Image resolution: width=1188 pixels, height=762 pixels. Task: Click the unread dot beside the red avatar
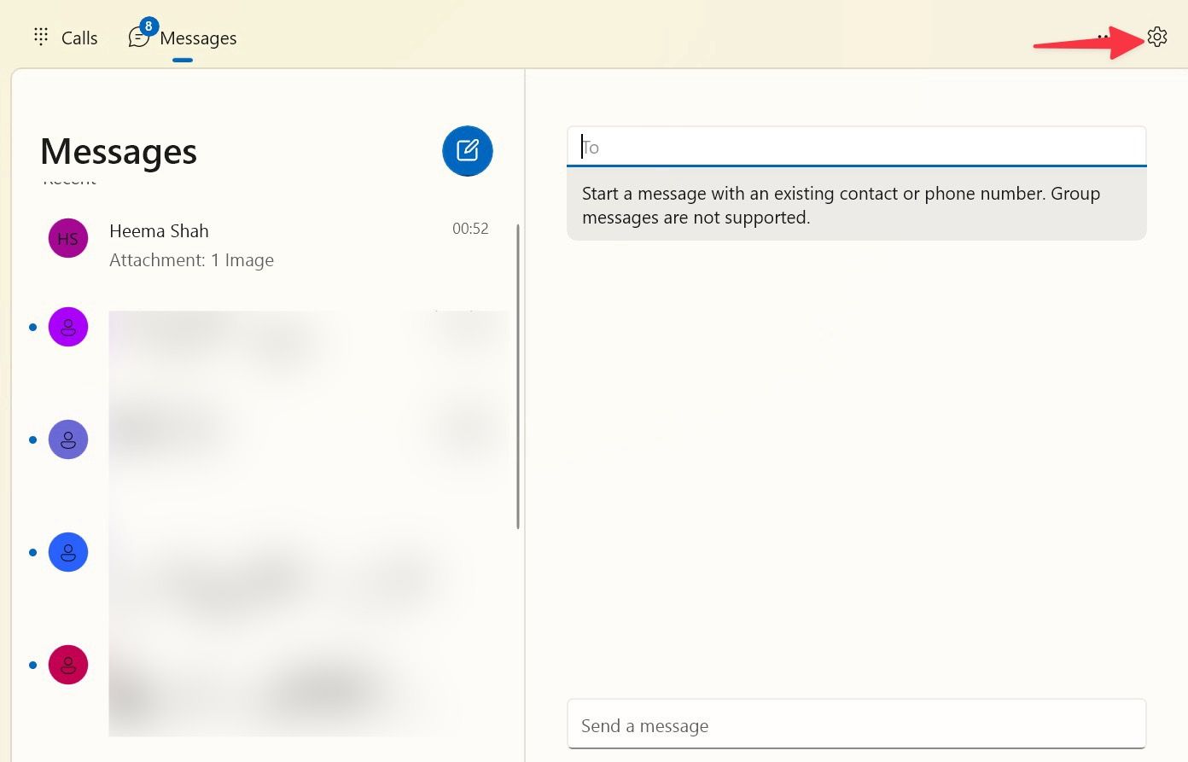click(x=32, y=665)
